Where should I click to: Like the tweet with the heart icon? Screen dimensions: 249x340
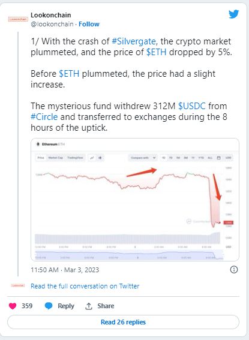13,306
